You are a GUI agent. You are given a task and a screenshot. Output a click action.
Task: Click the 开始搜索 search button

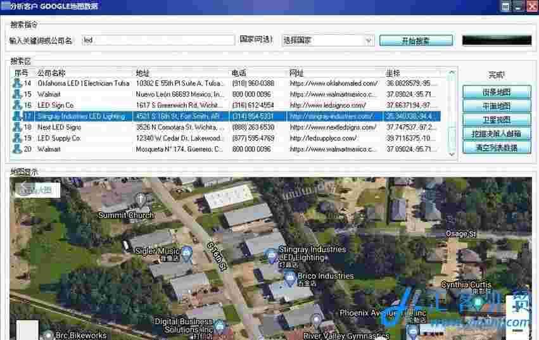click(x=416, y=41)
